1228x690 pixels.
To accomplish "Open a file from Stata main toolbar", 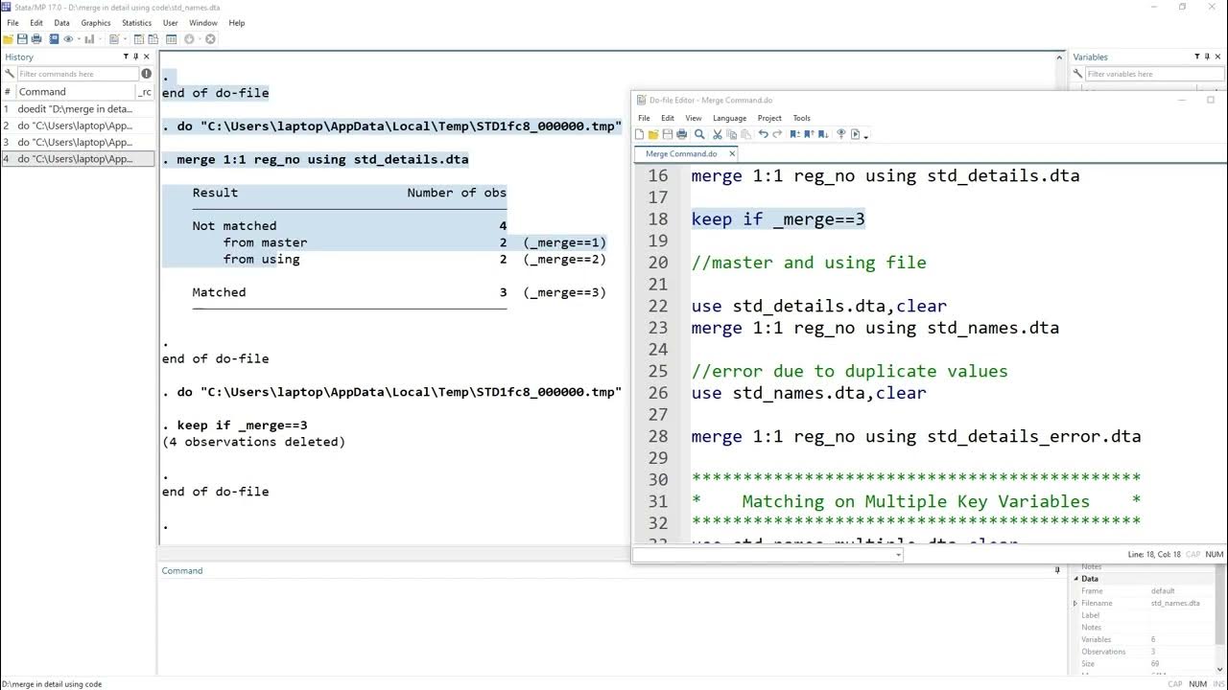I will (8, 39).
